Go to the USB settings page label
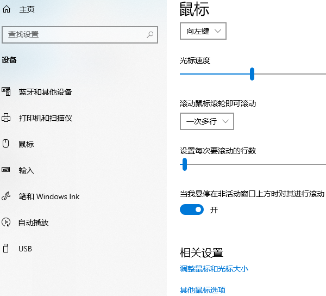Screen dimensions: 326x296 (x=25, y=249)
